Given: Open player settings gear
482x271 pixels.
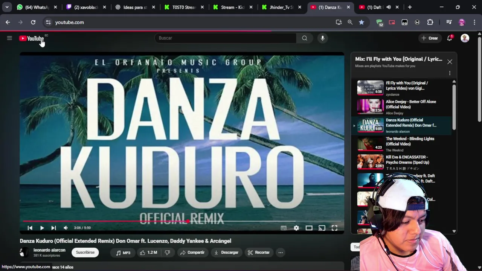Looking at the screenshot, I should point(296,228).
